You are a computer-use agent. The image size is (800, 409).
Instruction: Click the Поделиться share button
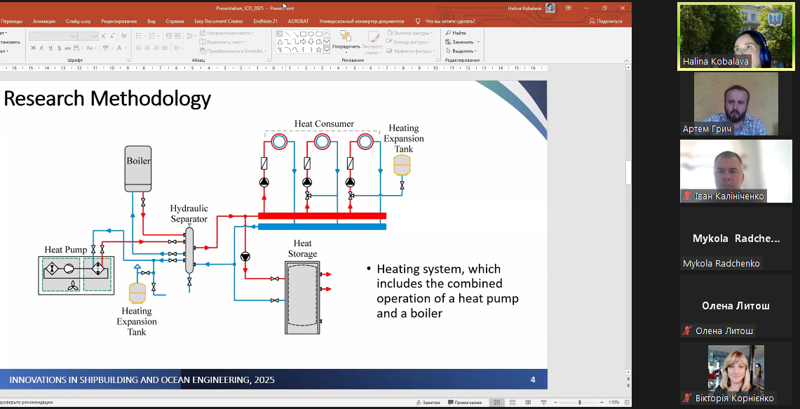tap(605, 21)
